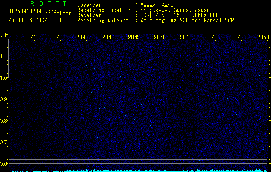
Task: Click the 0.7 kHz axis label
Action: coord(3,142)
